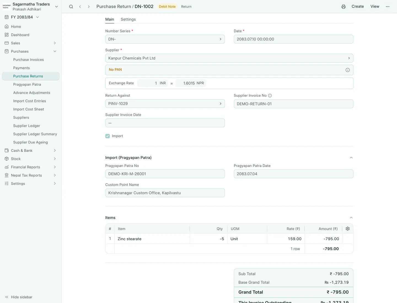Collapse the Items section chevron
The height and width of the screenshot is (303, 397).
(x=351, y=218)
